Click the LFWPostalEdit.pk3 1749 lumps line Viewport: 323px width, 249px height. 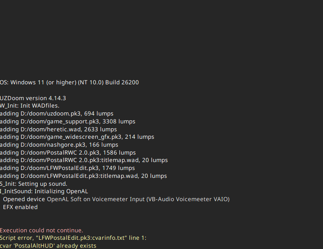(x=68, y=168)
